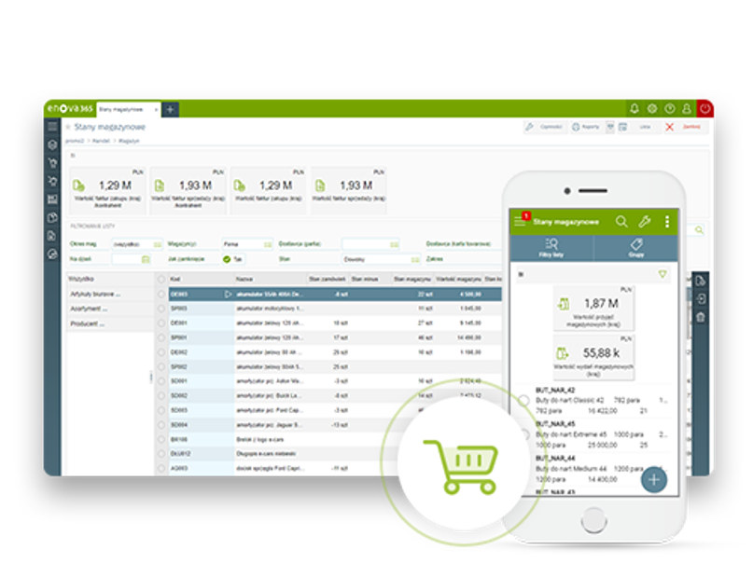This screenshot has height=577, width=753.
Task: Open the Okres mag. dropdown
Action: pyautogui.click(x=137, y=244)
